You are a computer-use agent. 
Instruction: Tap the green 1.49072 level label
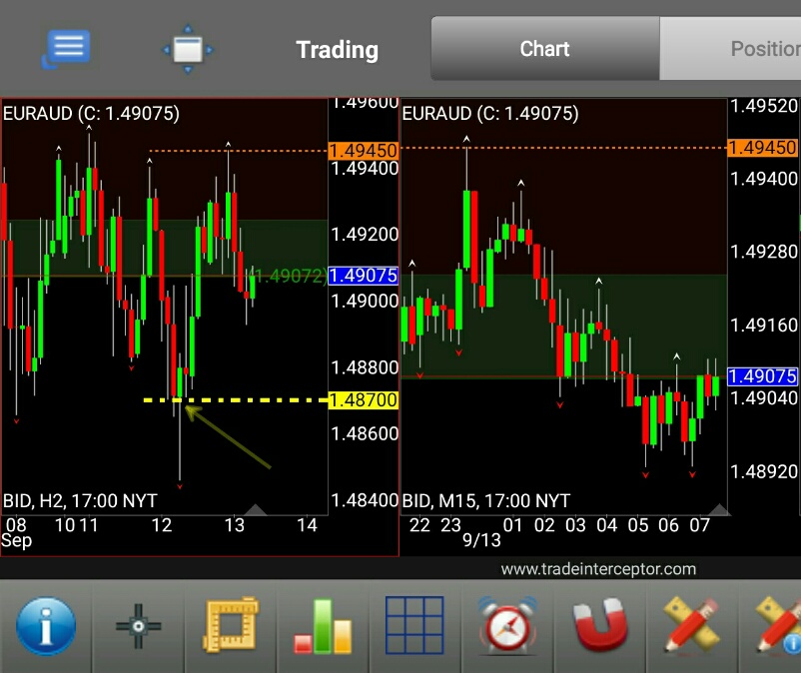[290, 276]
